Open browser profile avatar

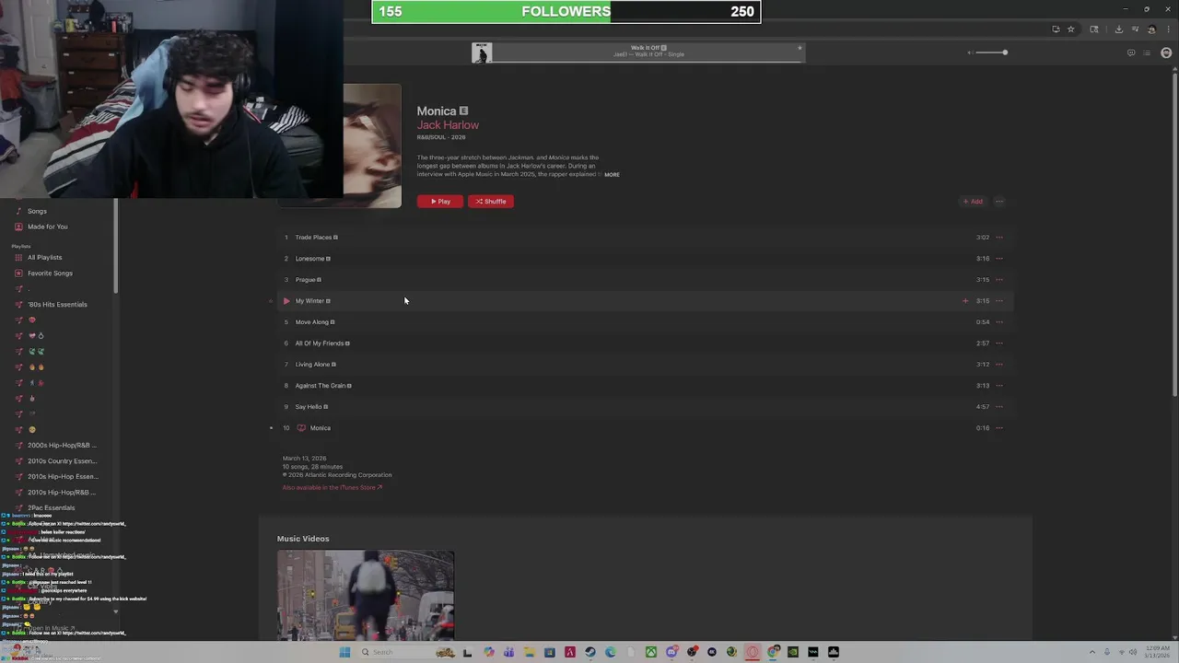(x=1151, y=29)
